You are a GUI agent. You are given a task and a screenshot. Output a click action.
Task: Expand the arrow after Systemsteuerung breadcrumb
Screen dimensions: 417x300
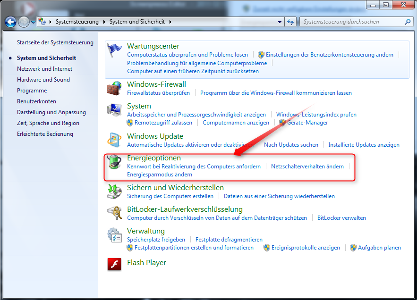tap(104, 22)
